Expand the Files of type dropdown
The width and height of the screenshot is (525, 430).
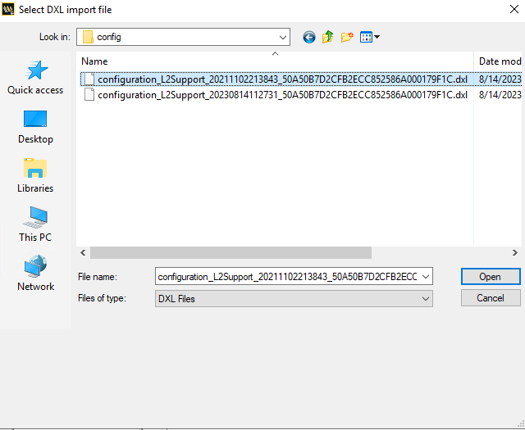point(426,299)
